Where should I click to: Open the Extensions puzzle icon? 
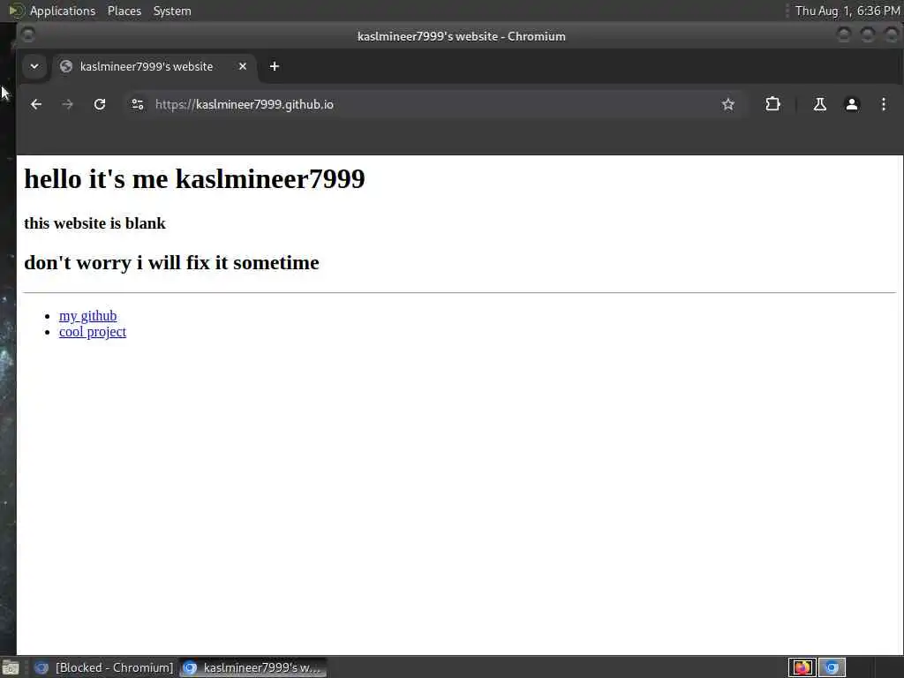772,104
